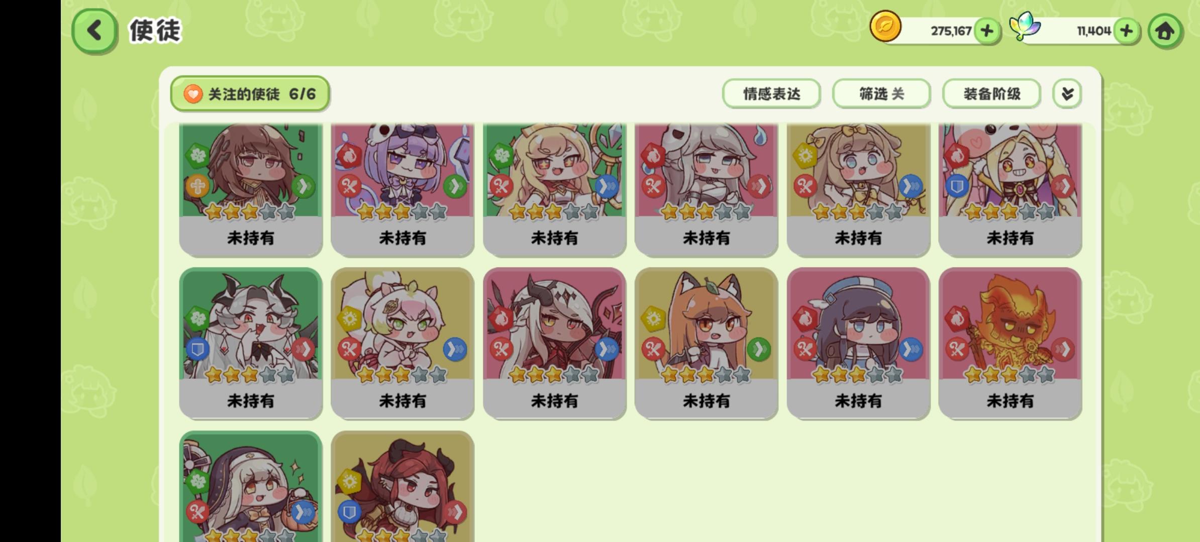Tap the gold leaf coin icon

885,26
